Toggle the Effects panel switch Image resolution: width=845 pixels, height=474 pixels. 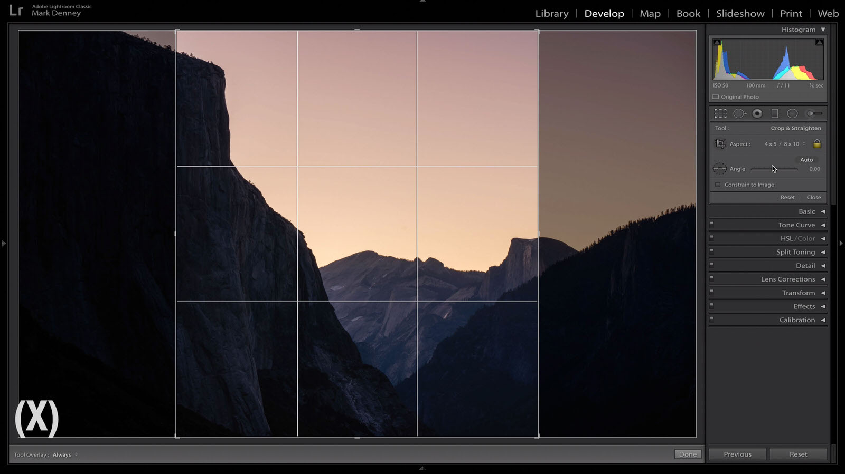[x=711, y=305]
